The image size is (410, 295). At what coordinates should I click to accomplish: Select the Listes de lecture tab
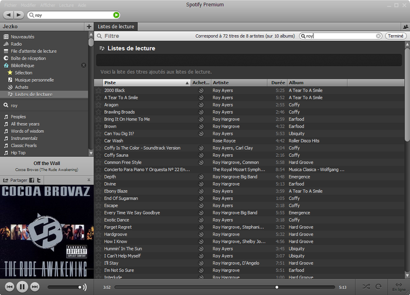[x=116, y=27]
